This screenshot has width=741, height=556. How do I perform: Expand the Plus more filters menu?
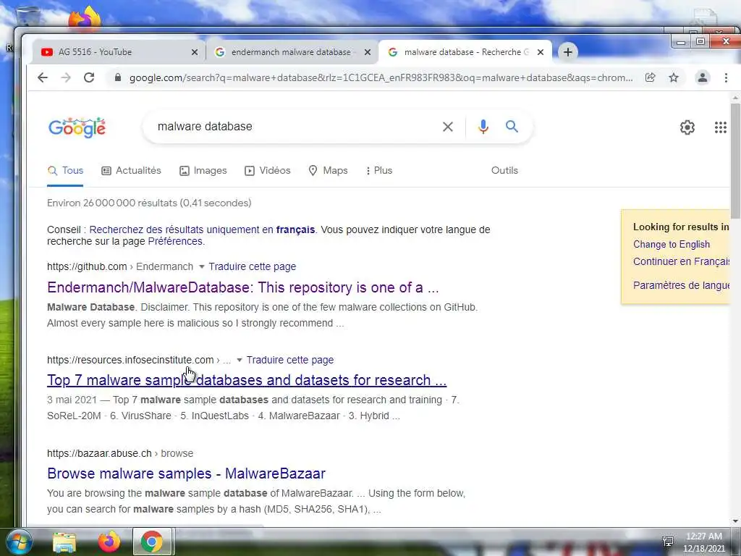[x=379, y=171]
